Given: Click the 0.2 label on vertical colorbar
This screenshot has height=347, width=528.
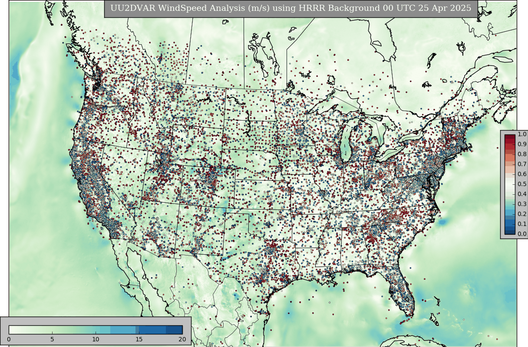Looking at the screenshot, I should [522, 214].
